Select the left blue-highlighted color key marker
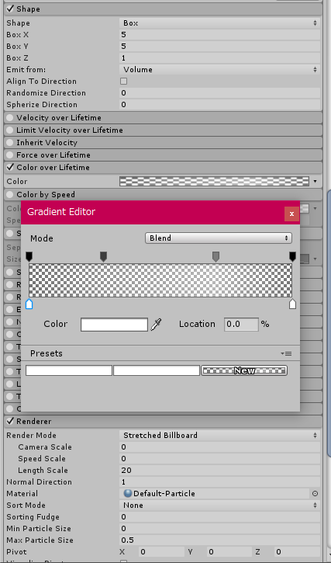Screen dimensions: 331x563 29,304
